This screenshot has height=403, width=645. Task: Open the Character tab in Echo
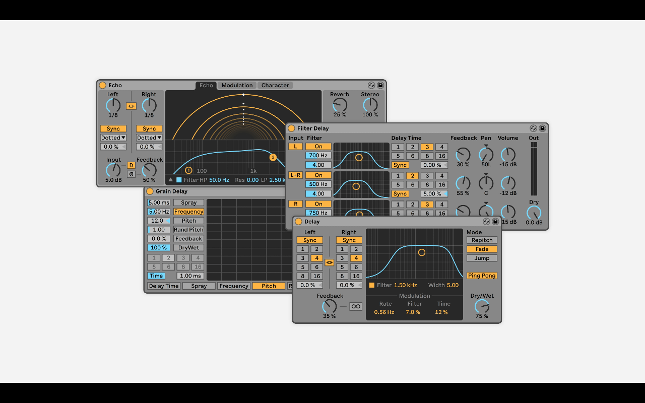point(275,86)
